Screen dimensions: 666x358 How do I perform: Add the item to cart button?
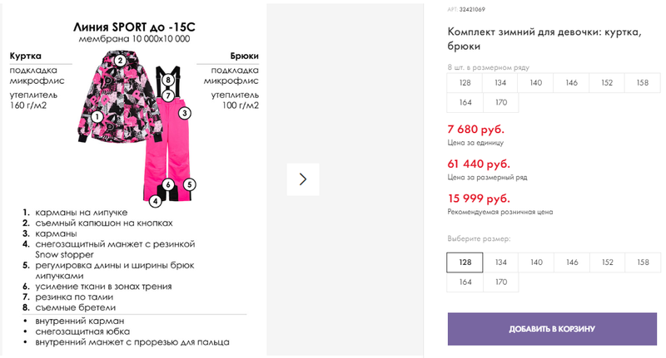pyautogui.click(x=552, y=329)
